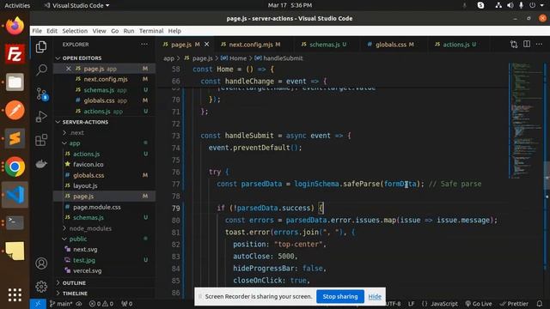Viewport: 550px width, 309px height.
Task: Click the ports forwarded status item
Action: pos(126,304)
